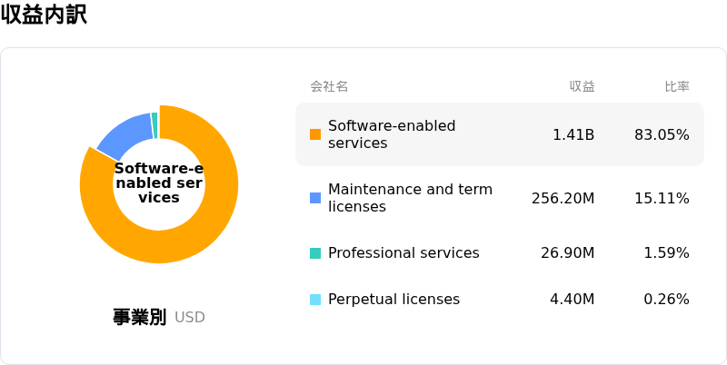Click the 1.41B revenue value
Image resolution: width=727 pixels, height=365 pixels.
573,134
